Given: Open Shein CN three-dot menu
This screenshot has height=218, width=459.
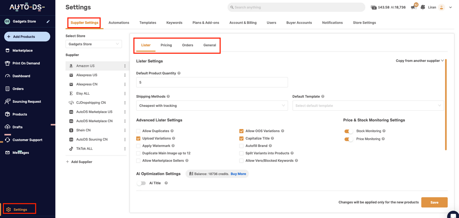Looking at the screenshot, I should [x=125, y=130].
